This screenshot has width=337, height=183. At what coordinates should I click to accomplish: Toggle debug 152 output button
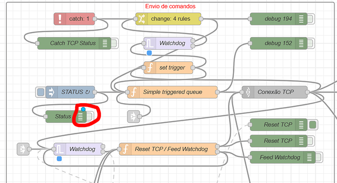pos(311,43)
